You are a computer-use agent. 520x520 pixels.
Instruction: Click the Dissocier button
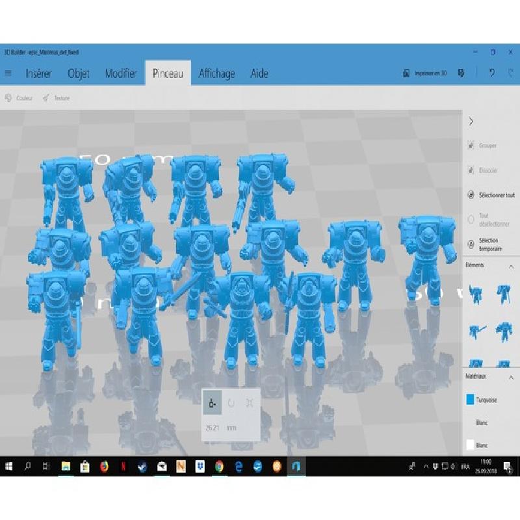pyautogui.click(x=483, y=170)
